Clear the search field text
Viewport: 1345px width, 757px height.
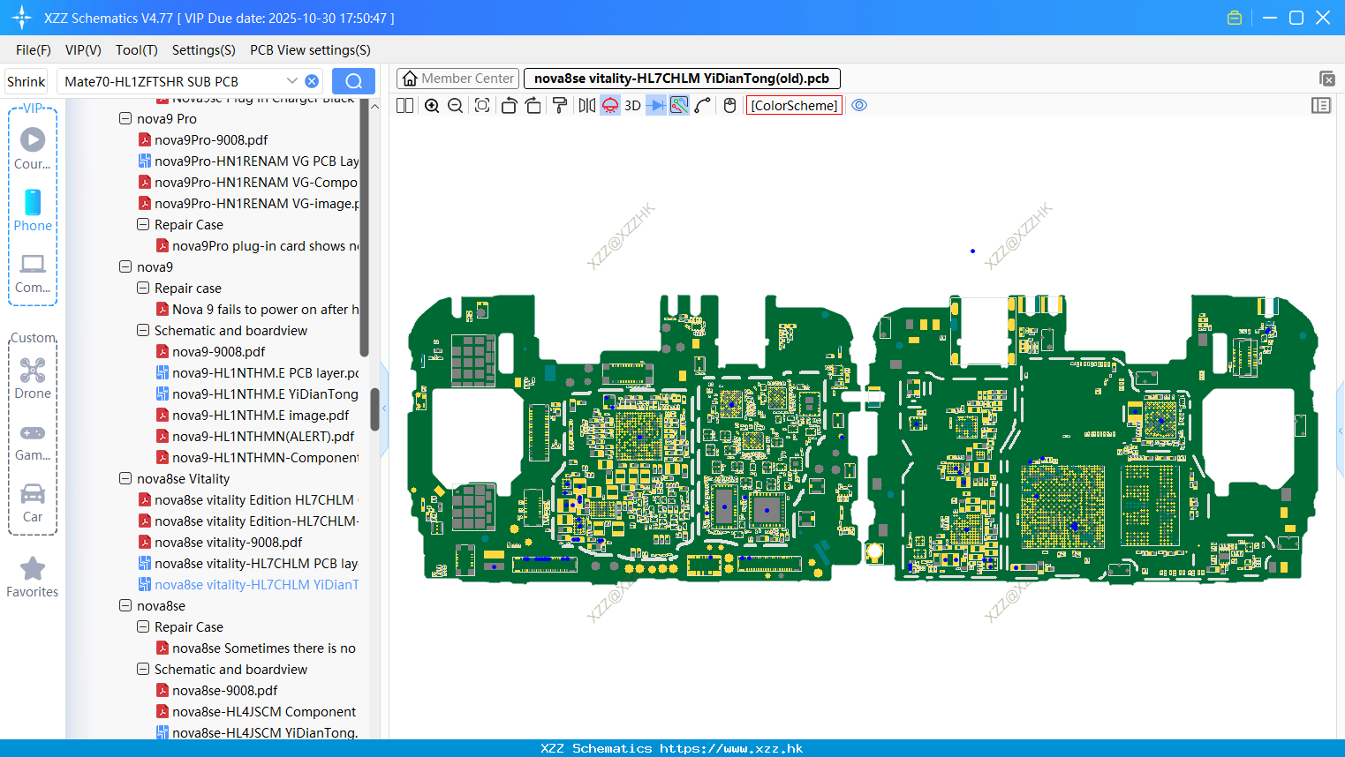click(312, 81)
